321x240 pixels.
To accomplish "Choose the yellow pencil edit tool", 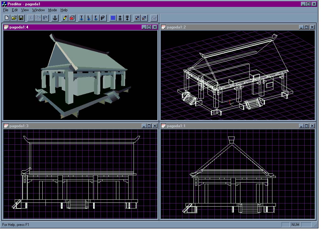I will pyautogui.click(x=65, y=18).
